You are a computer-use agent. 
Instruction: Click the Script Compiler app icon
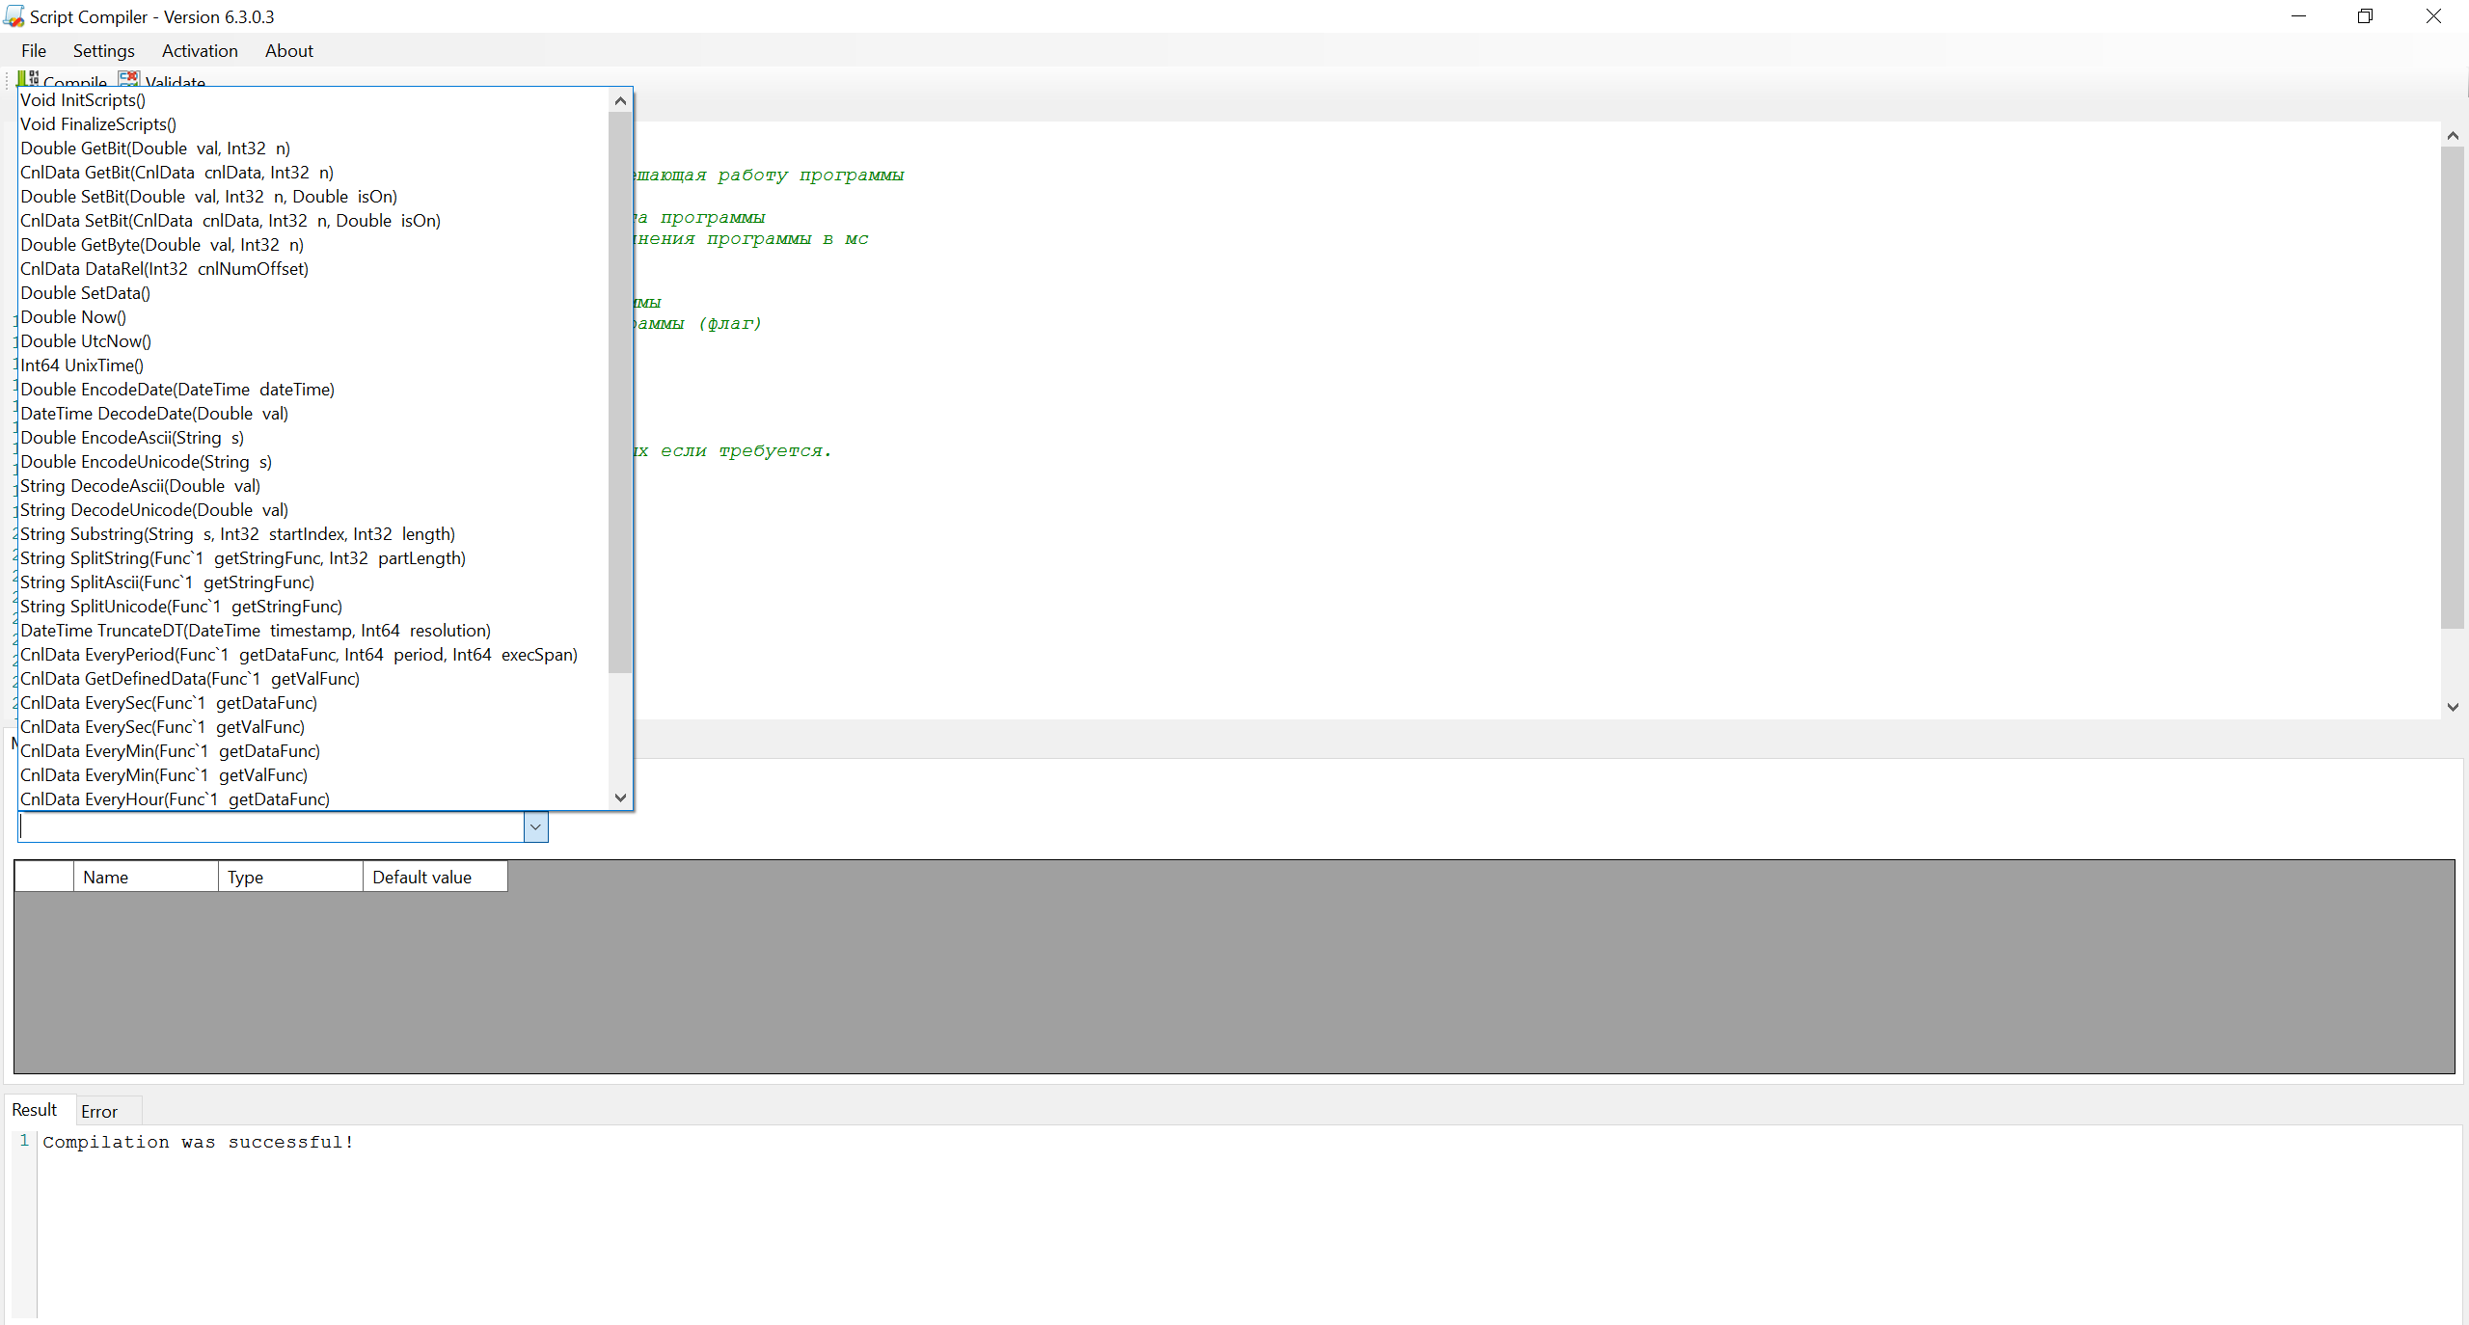(14, 16)
